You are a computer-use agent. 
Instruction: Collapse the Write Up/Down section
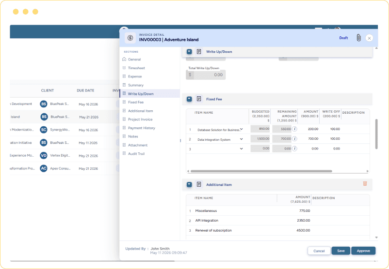click(x=189, y=51)
